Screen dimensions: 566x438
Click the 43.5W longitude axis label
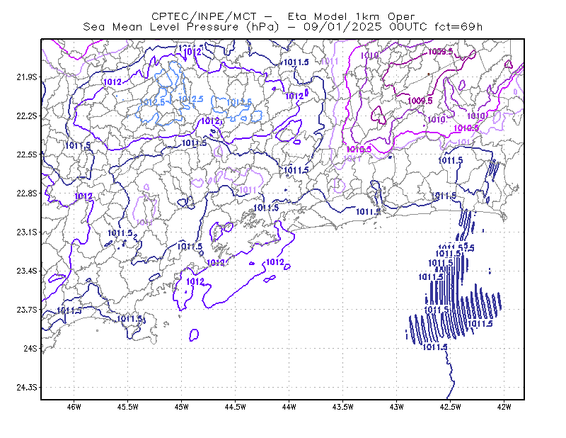point(343,407)
